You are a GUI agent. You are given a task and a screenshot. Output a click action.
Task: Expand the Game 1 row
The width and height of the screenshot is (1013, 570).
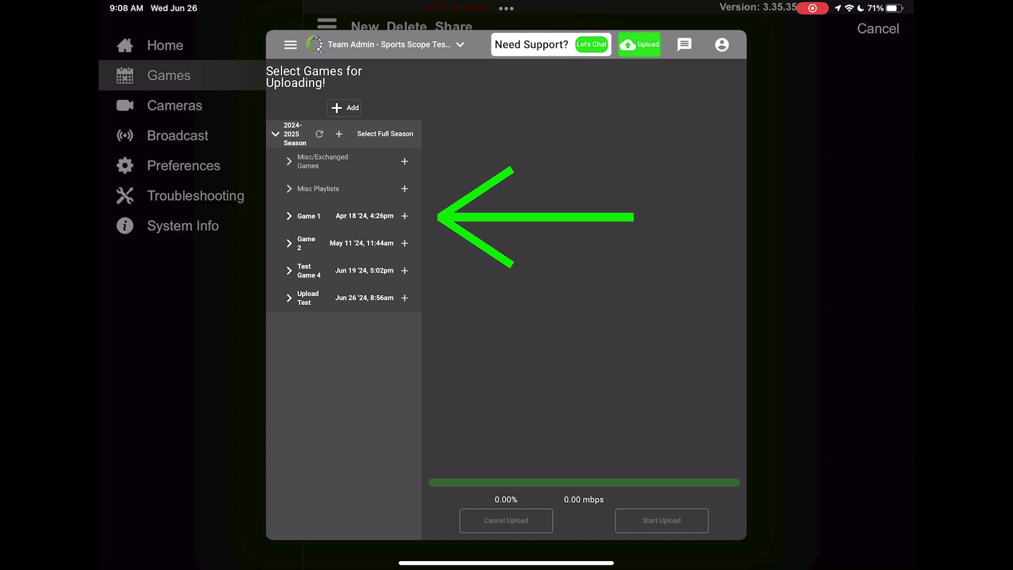click(289, 216)
